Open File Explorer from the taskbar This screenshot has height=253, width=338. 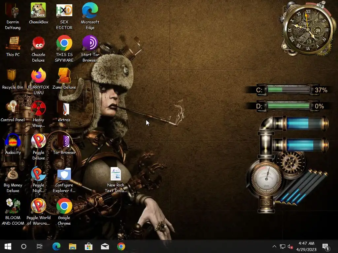click(x=72, y=246)
